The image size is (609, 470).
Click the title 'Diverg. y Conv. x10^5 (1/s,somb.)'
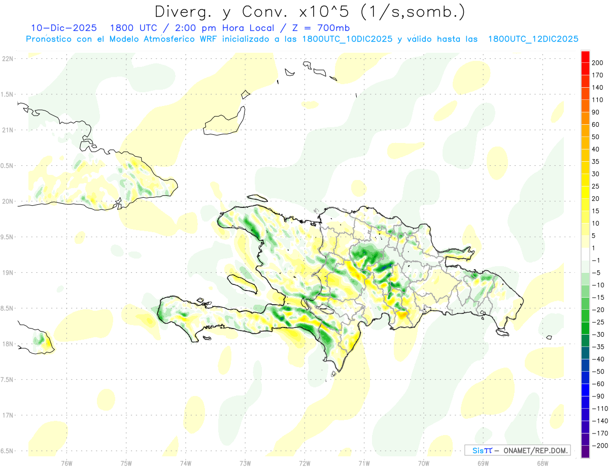coord(310,12)
